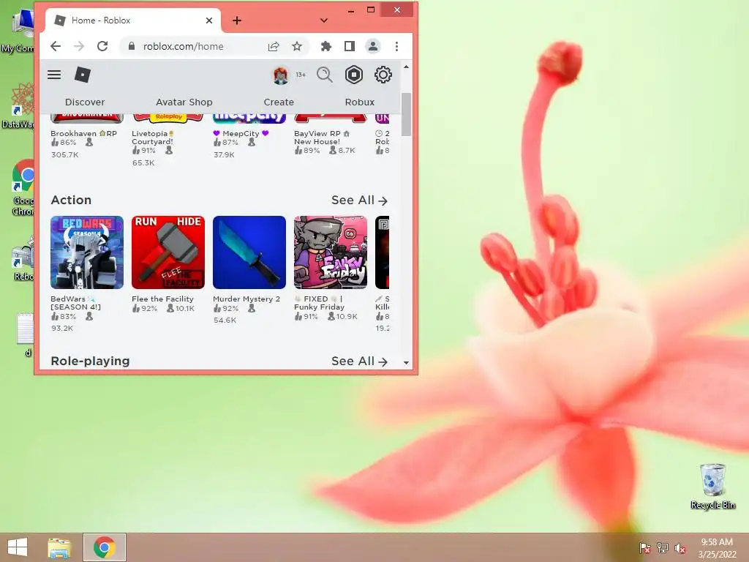Open Recycle Bin desktop icon

[x=712, y=487]
